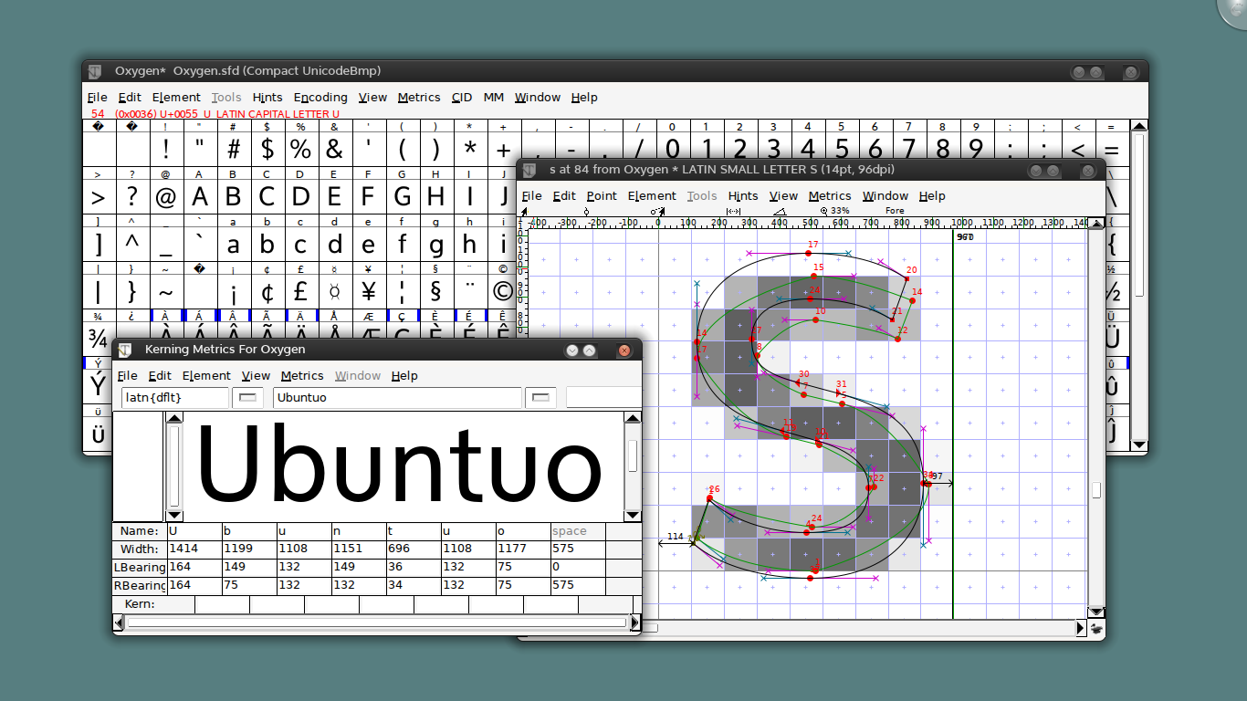Open Help menu in Kerning Metrics window

pos(404,376)
